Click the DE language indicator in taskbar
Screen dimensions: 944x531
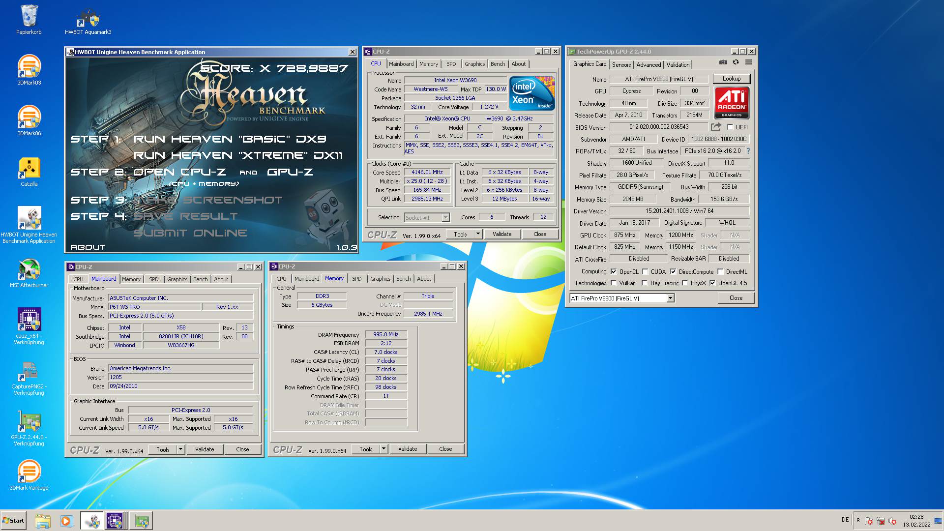845,520
